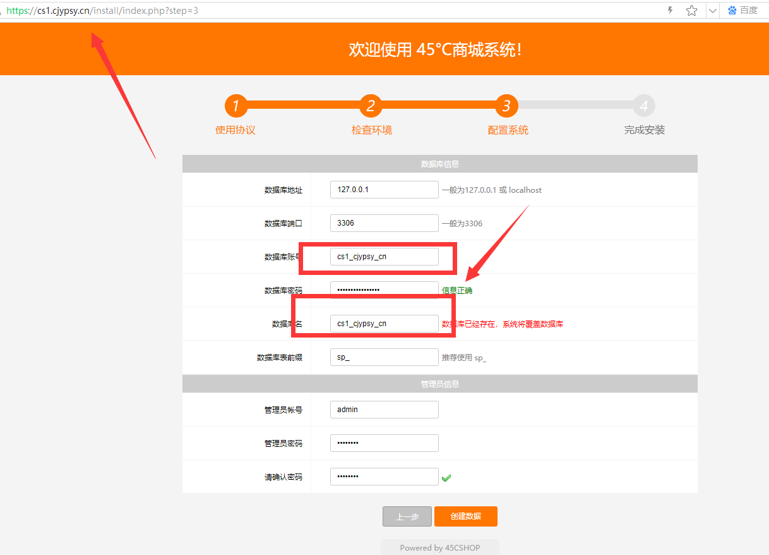Select step 4 完成安装 circle
The image size is (769, 555).
click(643, 106)
